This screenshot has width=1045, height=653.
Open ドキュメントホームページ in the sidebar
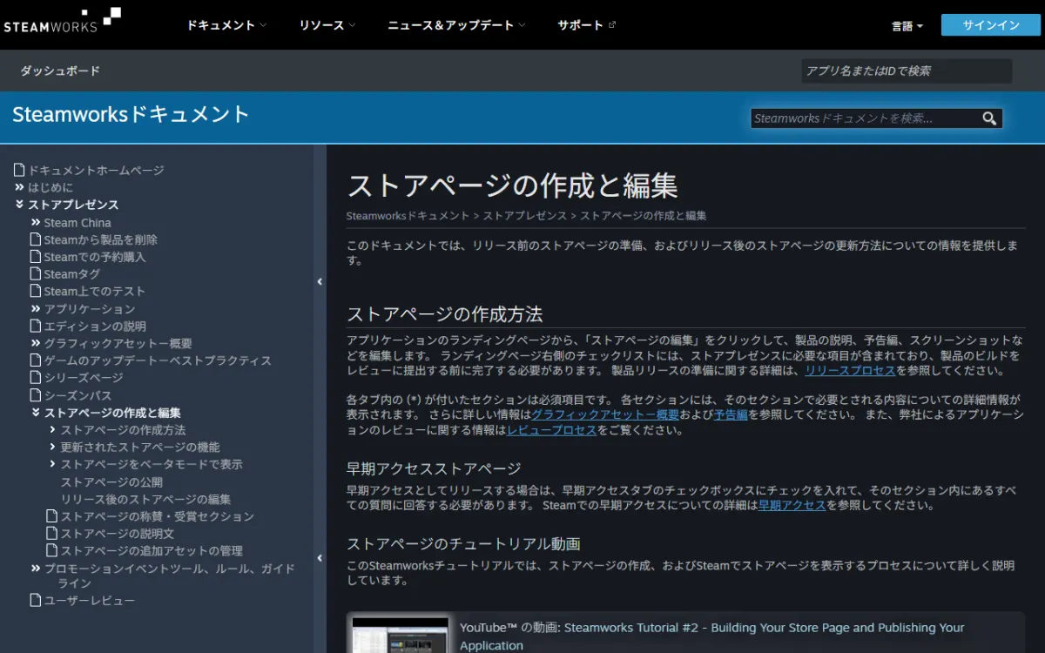tap(96, 170)
